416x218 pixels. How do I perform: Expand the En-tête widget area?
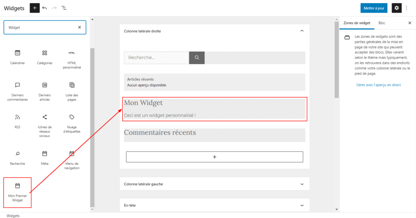301,205
